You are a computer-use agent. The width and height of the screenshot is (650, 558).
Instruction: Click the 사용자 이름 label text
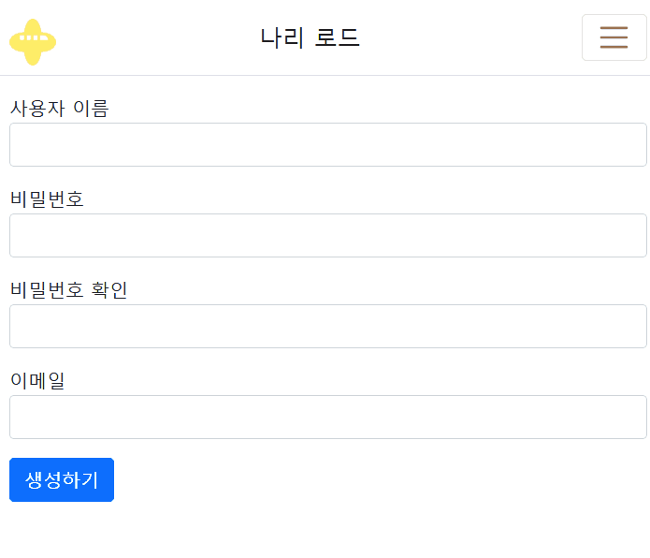click(59, 109)
